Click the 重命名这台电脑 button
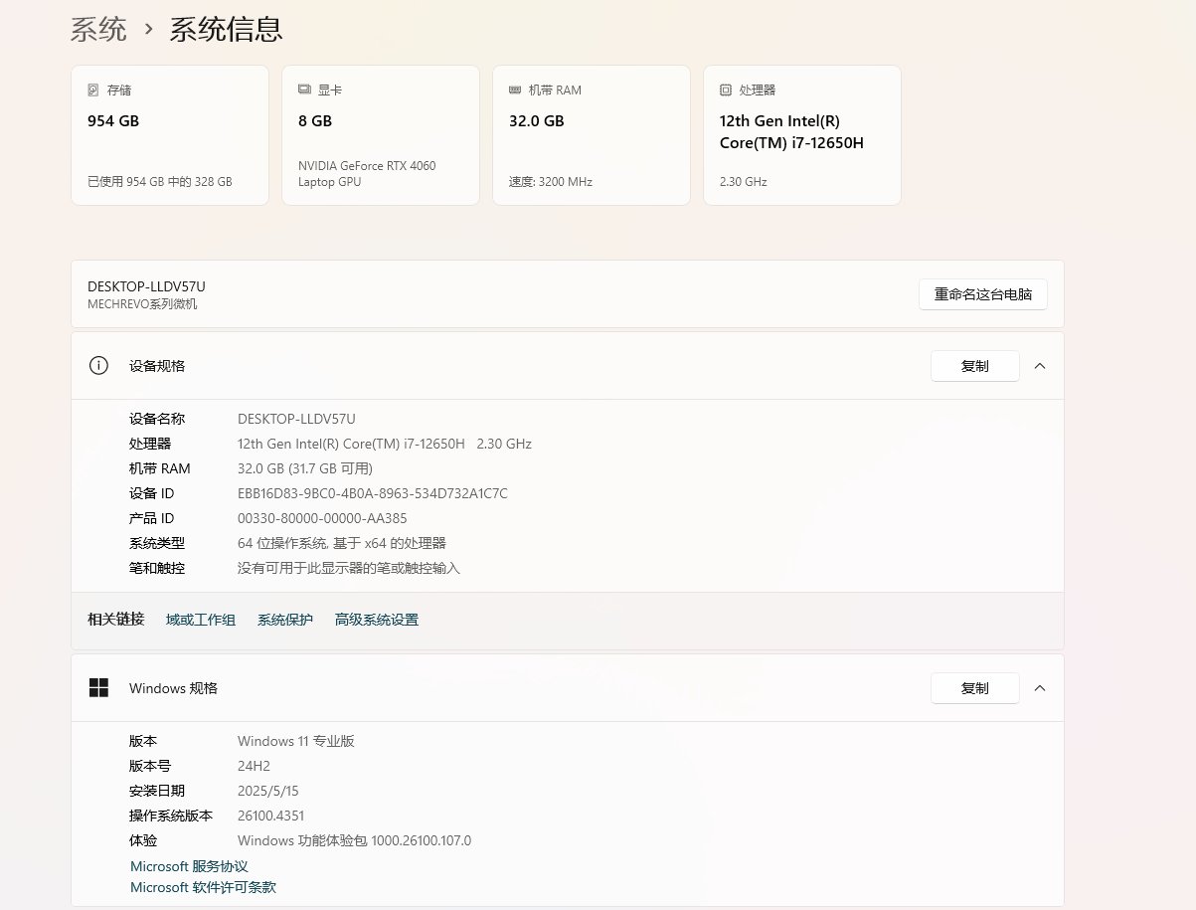 (x=983, y=294)
